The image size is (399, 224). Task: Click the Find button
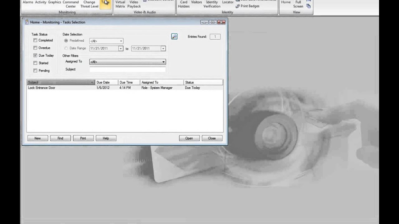[60, 138]
